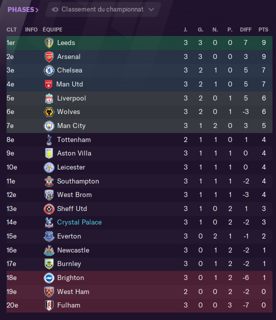Select the Brighton row in relegation zone
Image resolution: width=276 pixels, height=320 pixels.
click(139, 278)
